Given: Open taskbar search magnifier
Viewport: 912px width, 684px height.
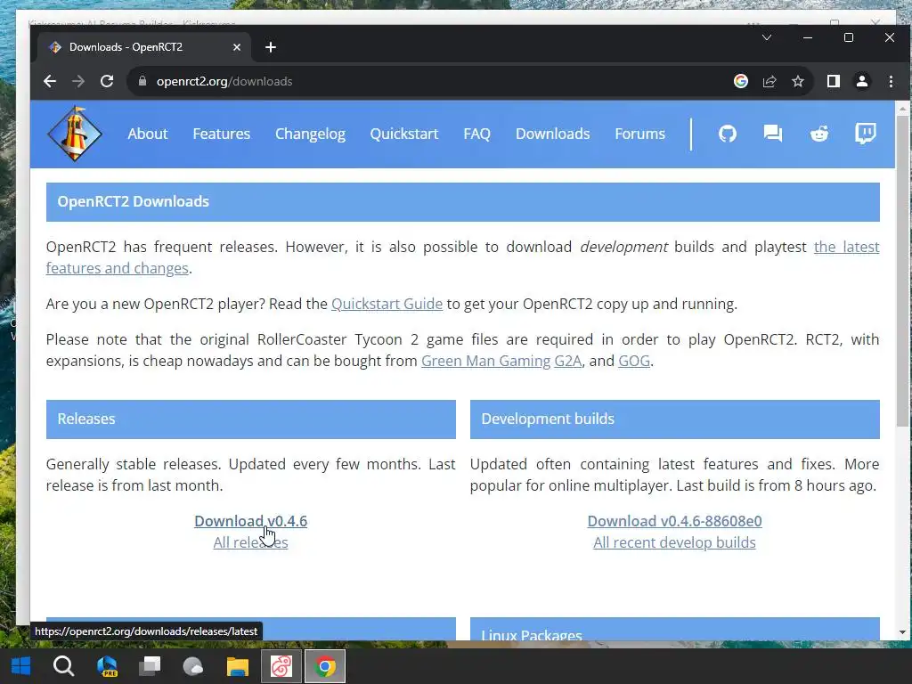Looking at the screenshot, I should click(63, 666).
